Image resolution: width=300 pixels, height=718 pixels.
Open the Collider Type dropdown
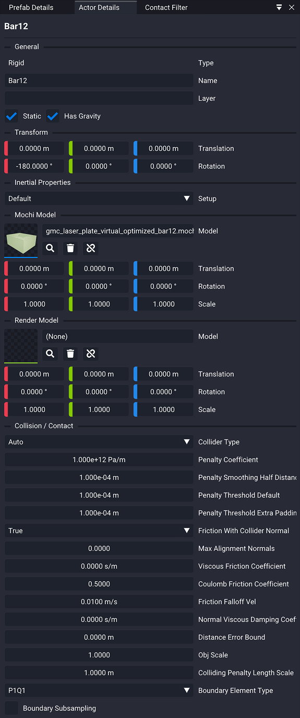pyautogui.click(x=99, y=442)
